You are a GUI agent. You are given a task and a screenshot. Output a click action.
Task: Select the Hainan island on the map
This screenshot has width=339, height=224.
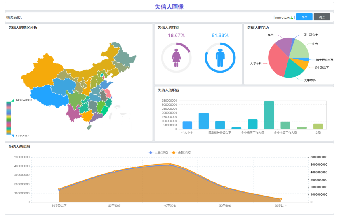pos(90,127)
